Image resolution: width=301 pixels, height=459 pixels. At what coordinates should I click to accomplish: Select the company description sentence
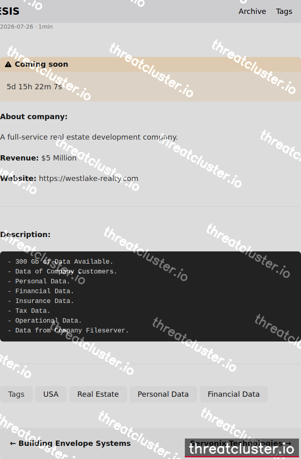click(89, 137)
